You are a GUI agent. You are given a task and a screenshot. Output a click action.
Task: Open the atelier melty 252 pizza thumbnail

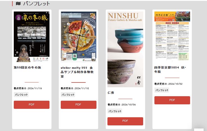[x=78, y=36]
